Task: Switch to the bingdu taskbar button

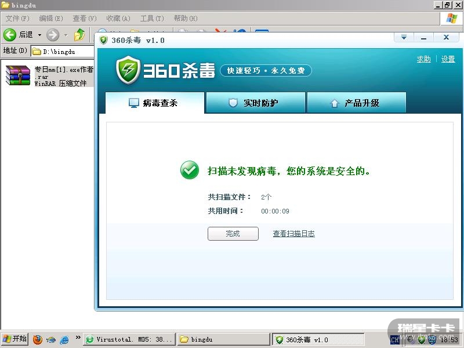Action: pos(224,339)
